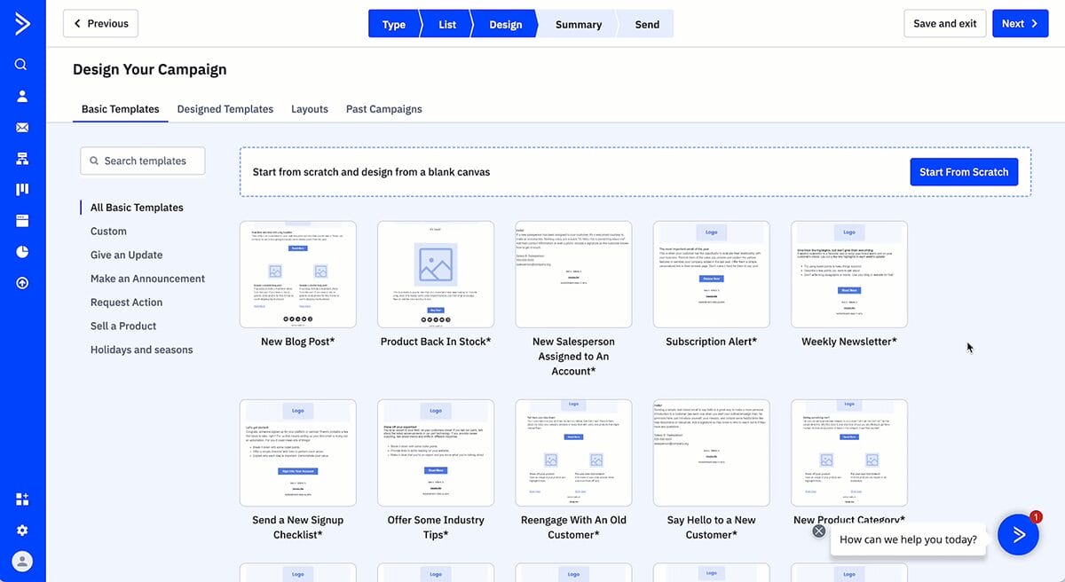Open the live chat widget button
Screen dimensions: 1065x582
click(1018, 534)
